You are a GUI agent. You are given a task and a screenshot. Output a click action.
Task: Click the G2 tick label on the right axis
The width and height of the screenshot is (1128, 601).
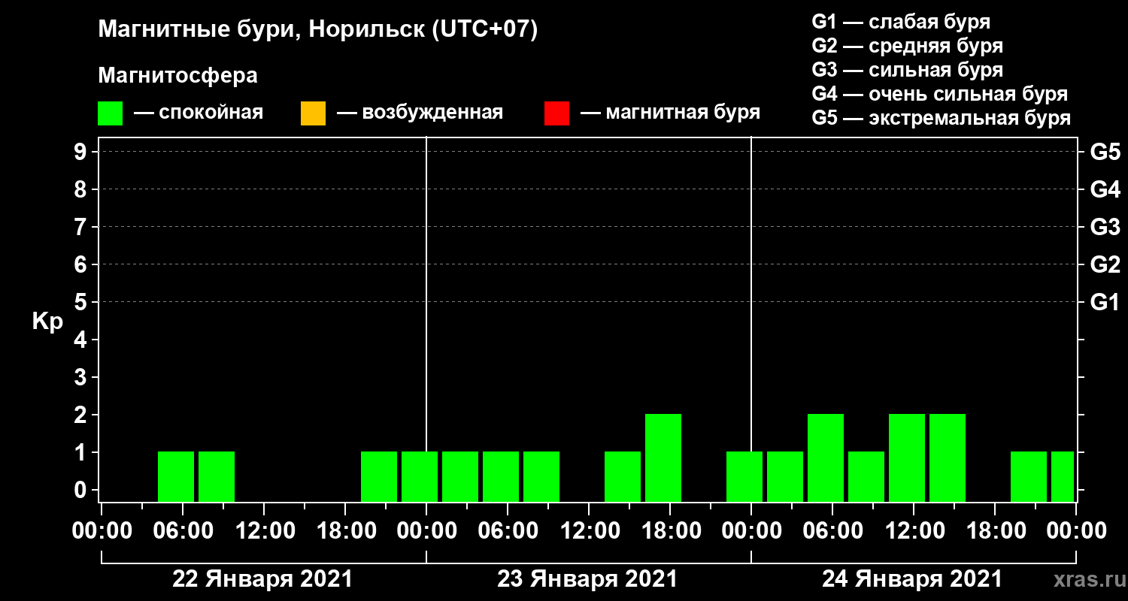click(x=1105, y=265)
